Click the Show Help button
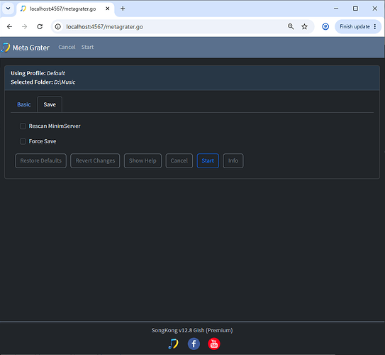Image resolution: width=385 pixels, height=355 pixels. [x=143, y=160]
